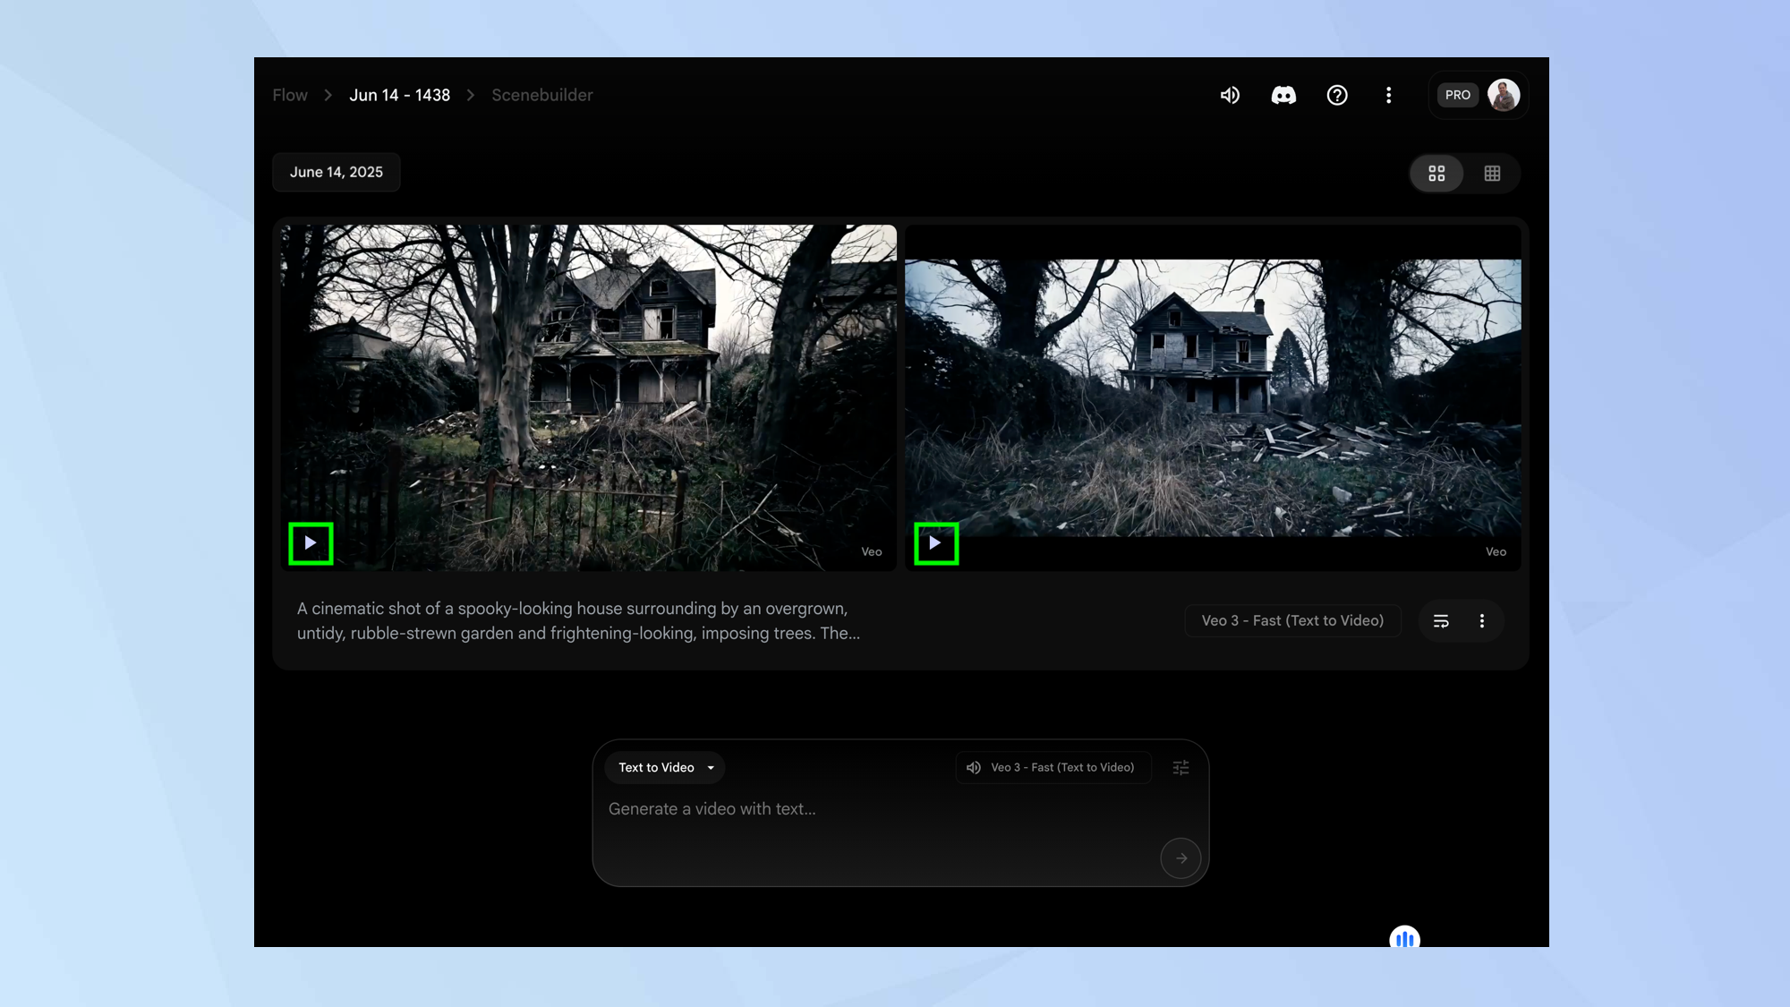The width and height of the screenshot is (1790, 1007).
Task: Open the top bar three-dot menu
Action: click(1388, 95)
